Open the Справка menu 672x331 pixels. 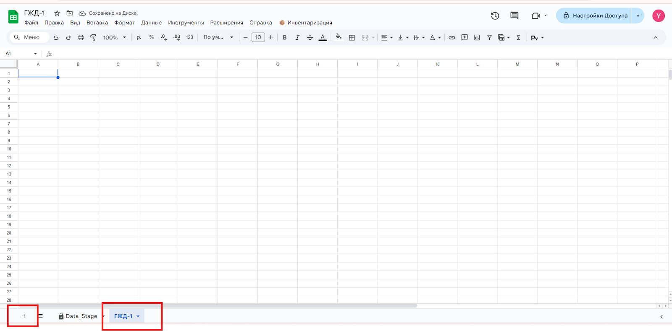261,23
